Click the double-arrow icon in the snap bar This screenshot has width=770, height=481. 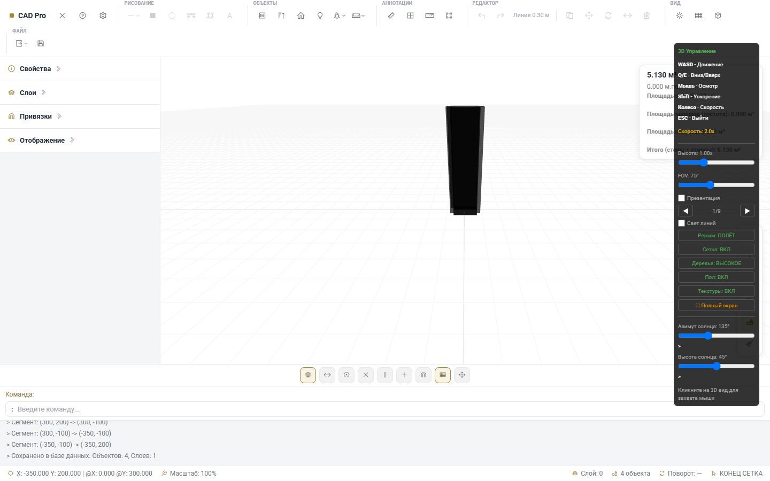pos(327,375)
